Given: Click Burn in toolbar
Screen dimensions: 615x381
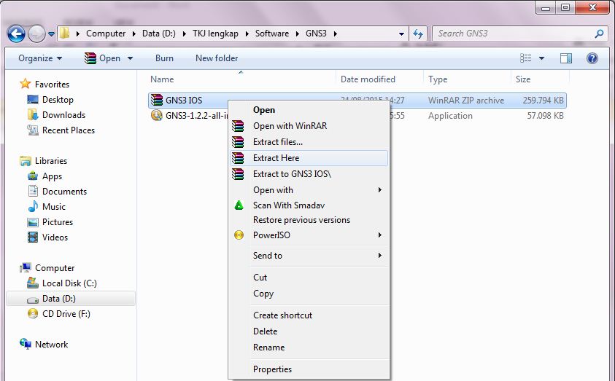Looking at the screenshot, I should (164, 58).
